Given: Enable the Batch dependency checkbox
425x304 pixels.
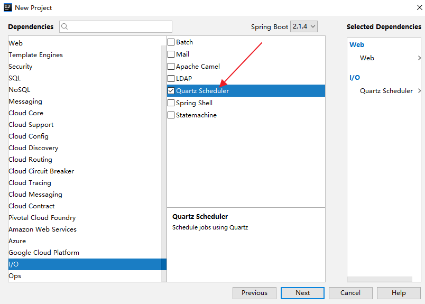Looking at the screenshot, I should 171,42.
